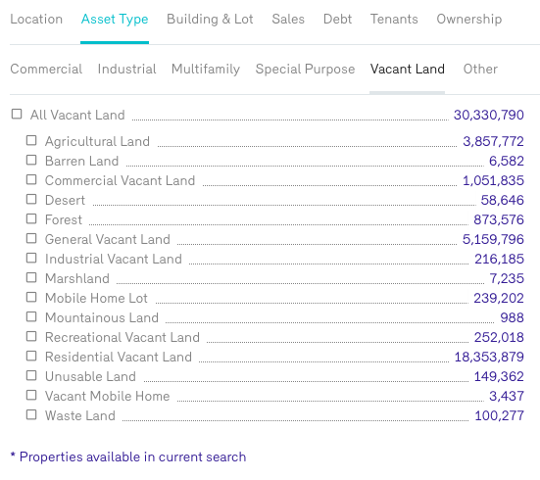
Task: Check the All Vacant Land checkbox
Action: tap(17, 114)
